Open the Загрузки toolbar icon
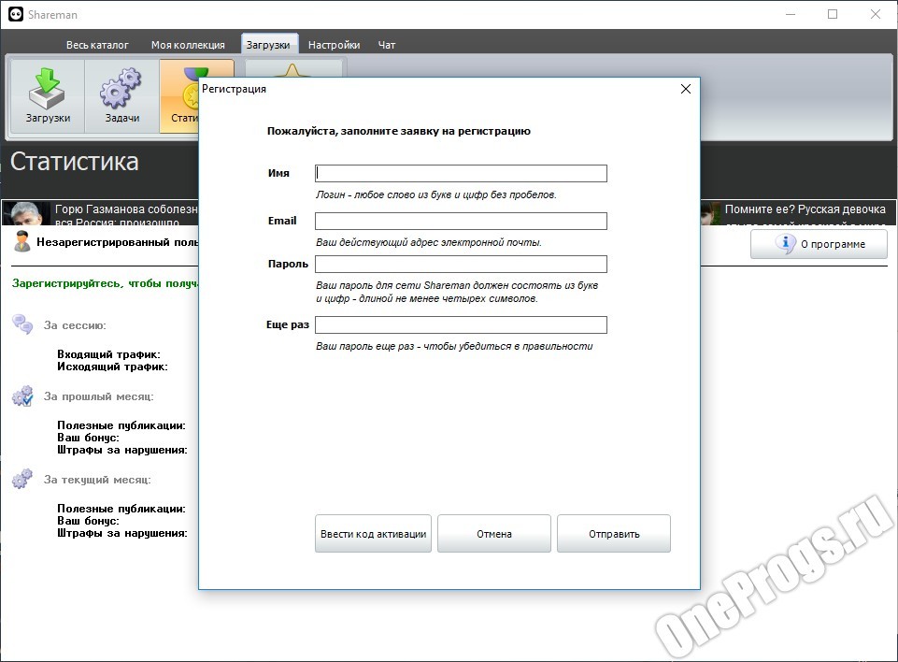Image resolution: width=898 pixels, height=662 pixels. [x=48, y=96]
